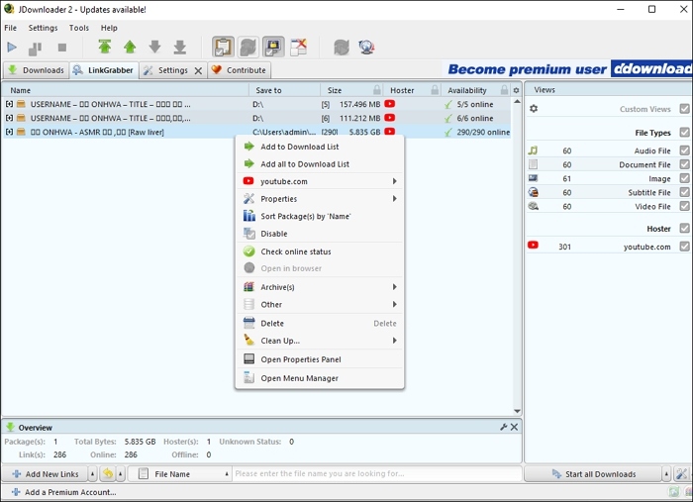The width and height of the screenshot is (693, 502).
Task: Move selection up with green arrow icon
Action: (130, 47)
